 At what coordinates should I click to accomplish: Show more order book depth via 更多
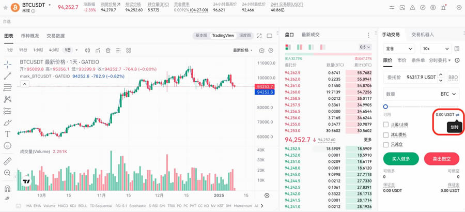(368, 140)
